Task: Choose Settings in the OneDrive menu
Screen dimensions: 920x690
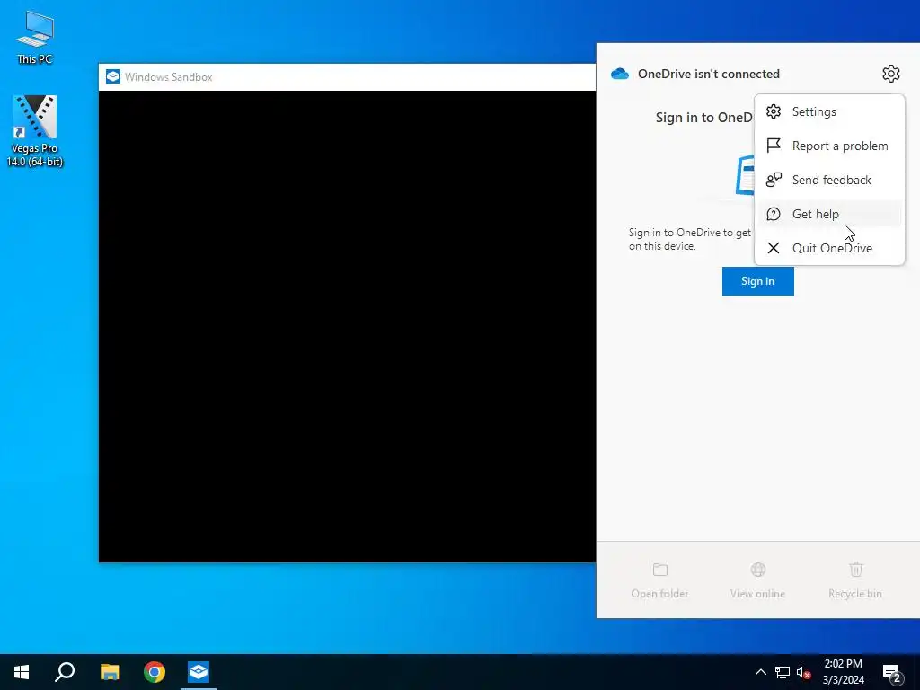Action: pyautogui.click(x=829, y=111)
